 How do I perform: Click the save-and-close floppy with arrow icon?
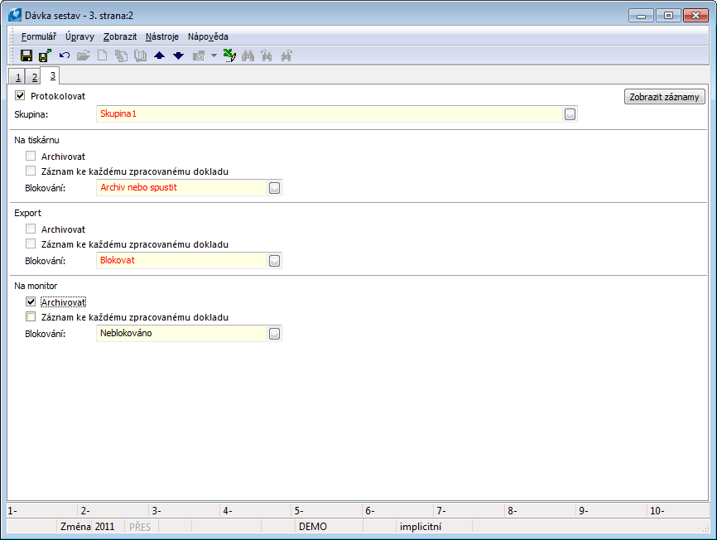pos(45,55)
